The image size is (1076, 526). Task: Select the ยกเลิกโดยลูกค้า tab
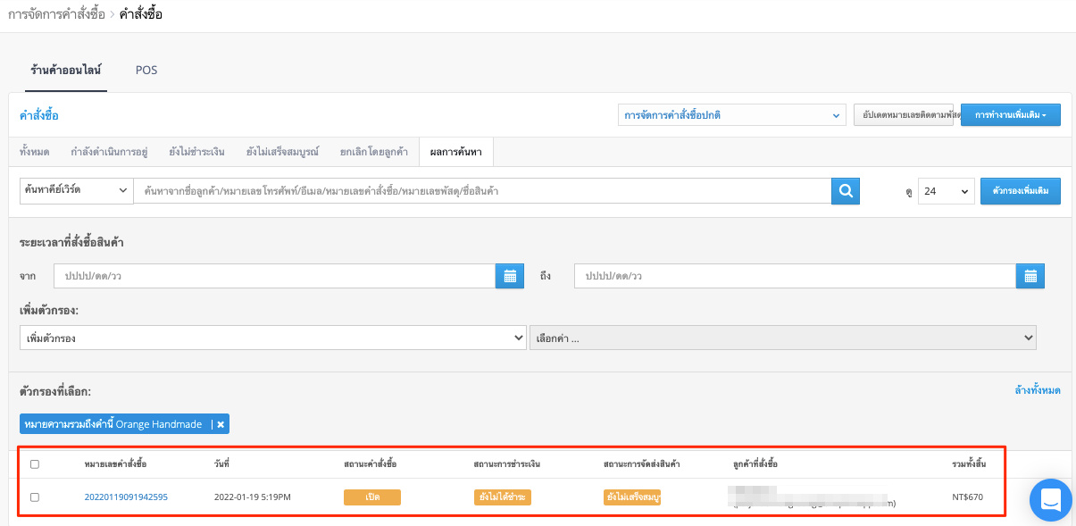(x=373, y=152)
